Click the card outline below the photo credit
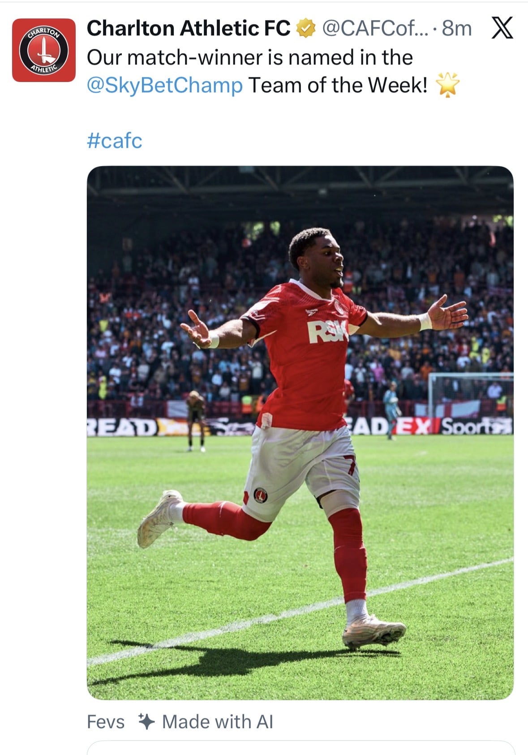 (x=300, y=748)
